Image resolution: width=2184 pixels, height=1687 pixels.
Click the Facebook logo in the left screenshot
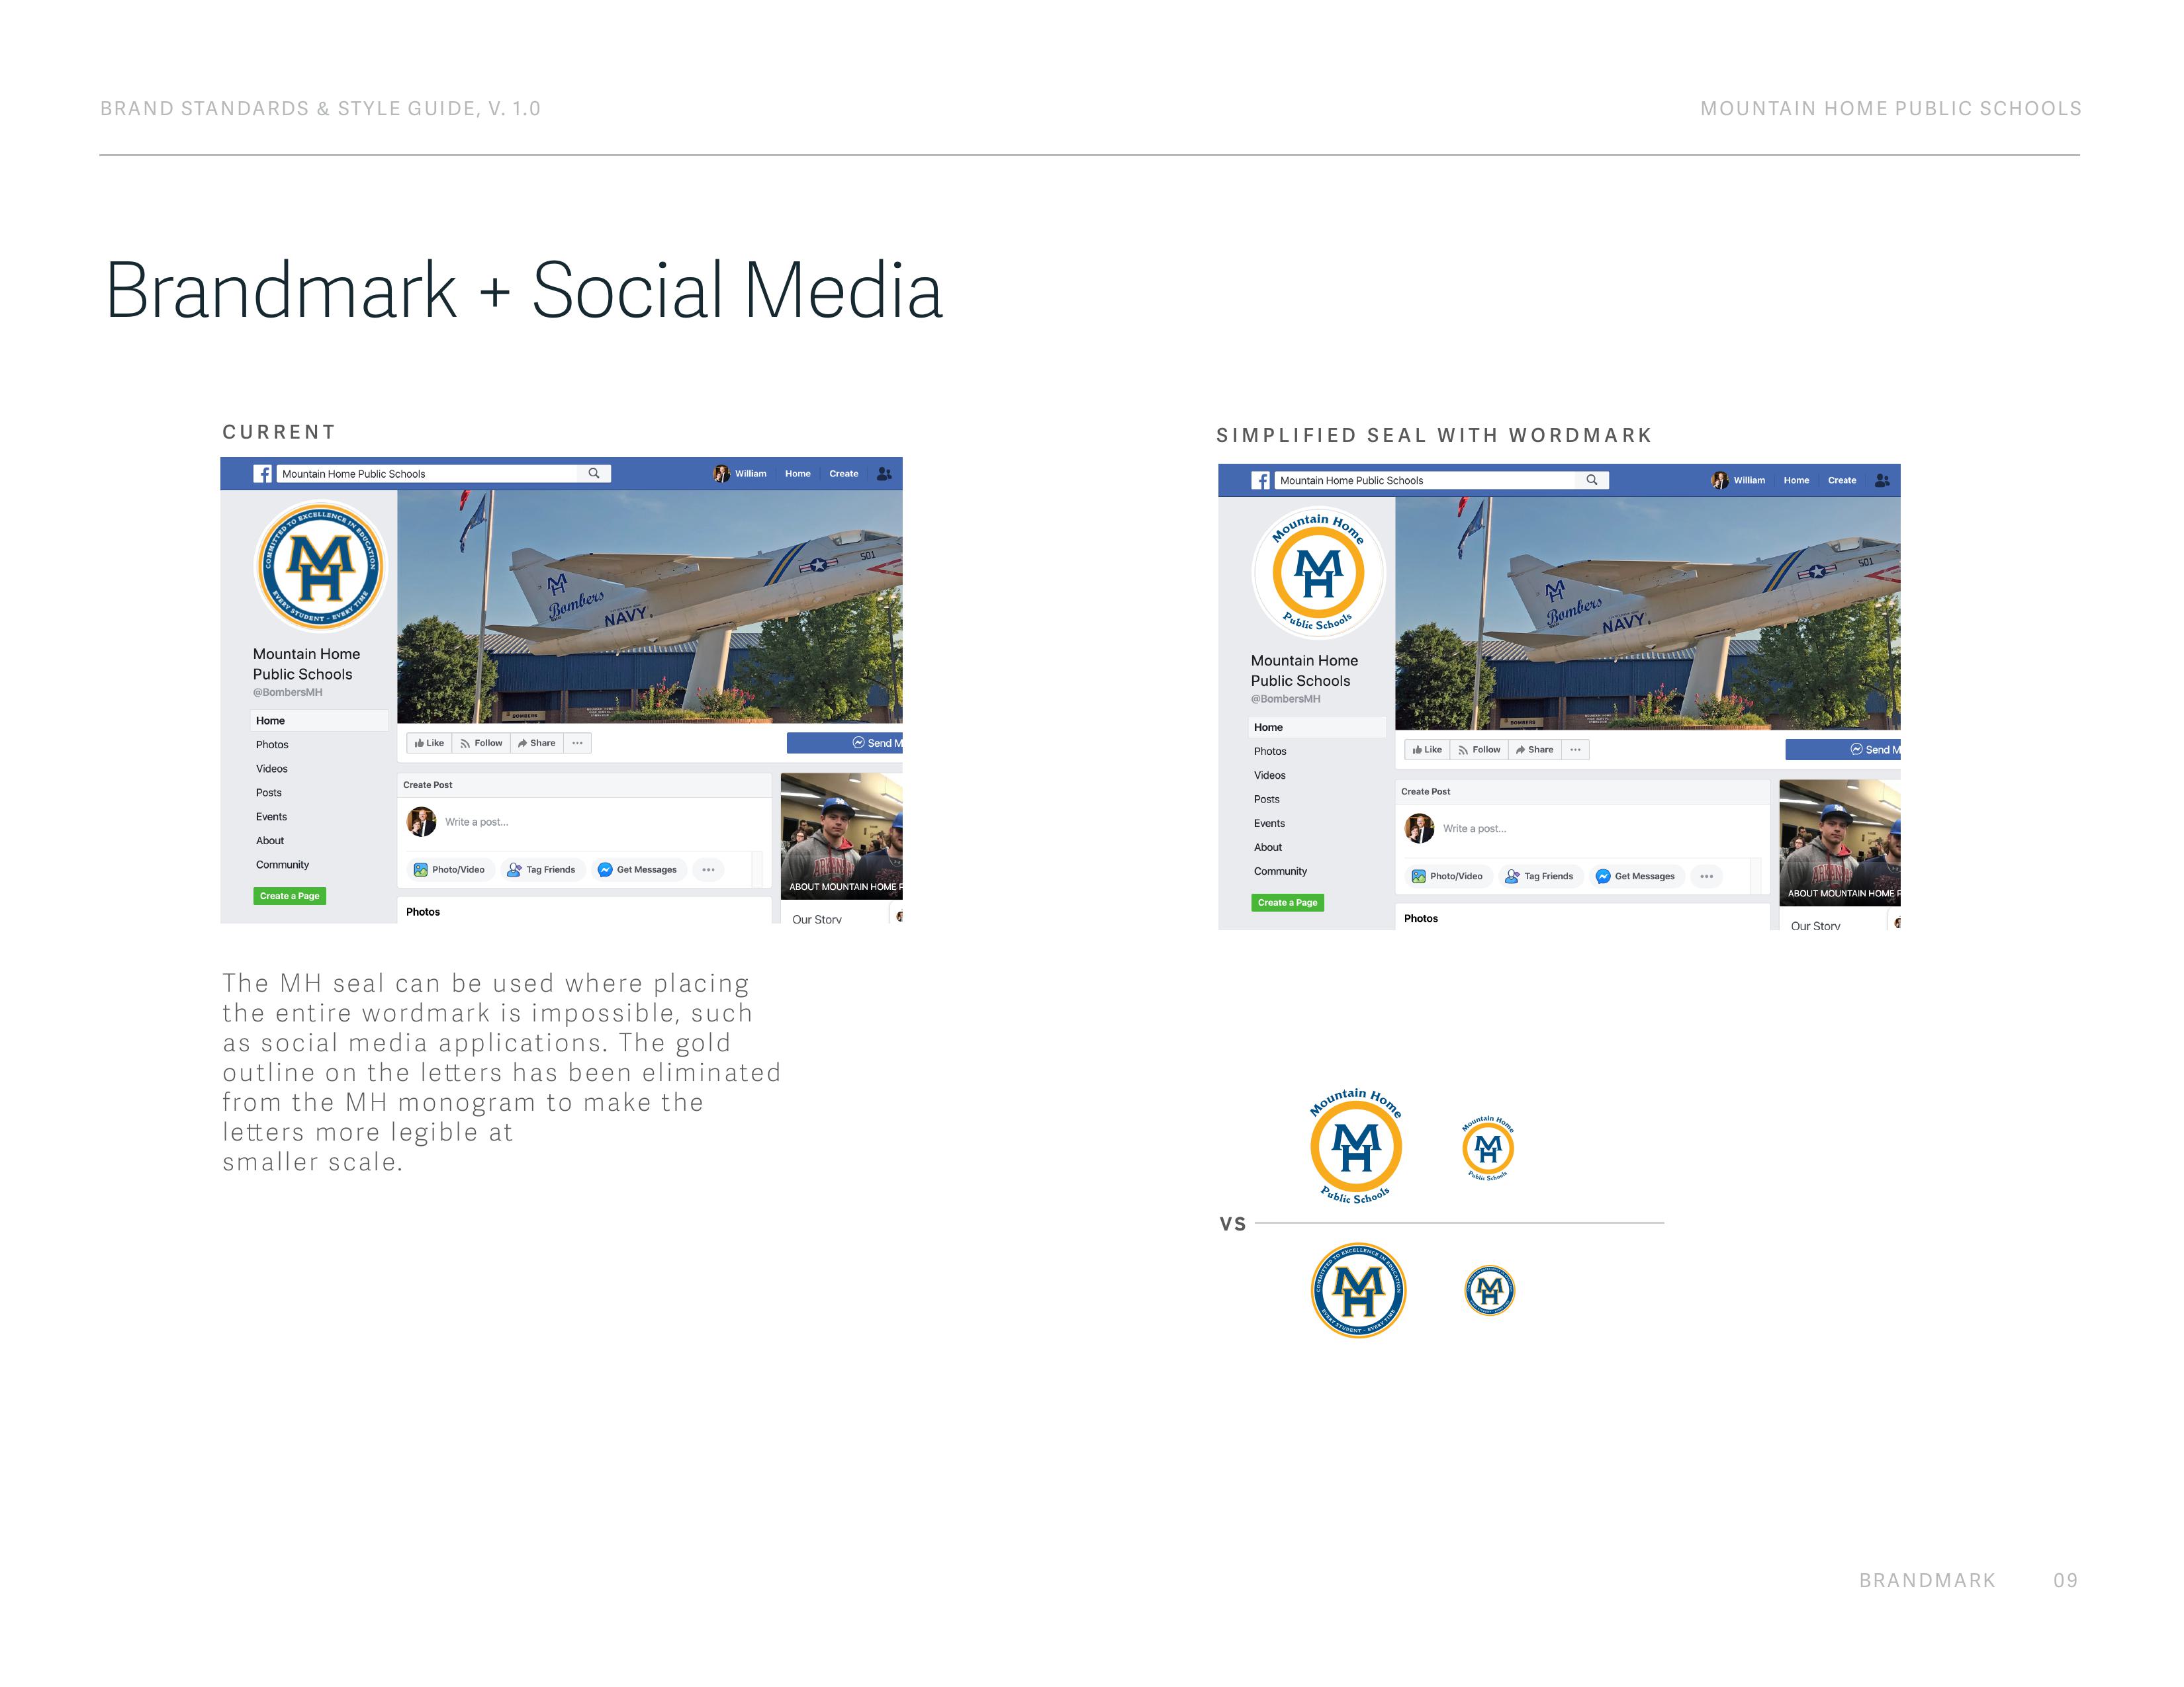click(262, 474)
